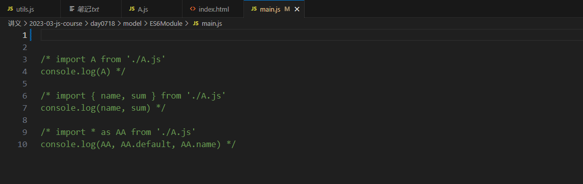Expand the 2023-03-js-course breadcrumb

56,24
